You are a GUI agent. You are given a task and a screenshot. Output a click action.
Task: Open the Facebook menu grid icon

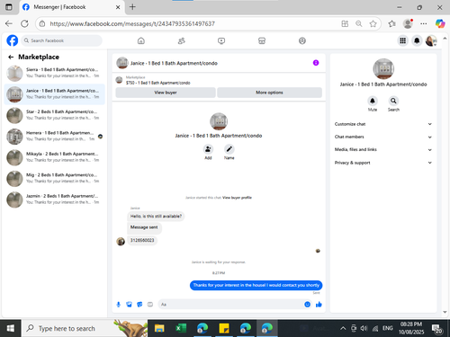point(402,40)
